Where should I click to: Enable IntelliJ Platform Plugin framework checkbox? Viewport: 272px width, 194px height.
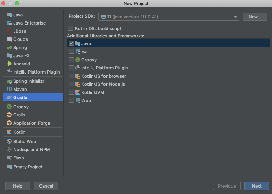pyautogui.click(x=71, y=68)
